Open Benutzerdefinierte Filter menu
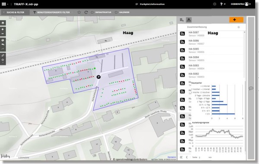The width and height of the screenshot is (259, 164). [51, 12]
